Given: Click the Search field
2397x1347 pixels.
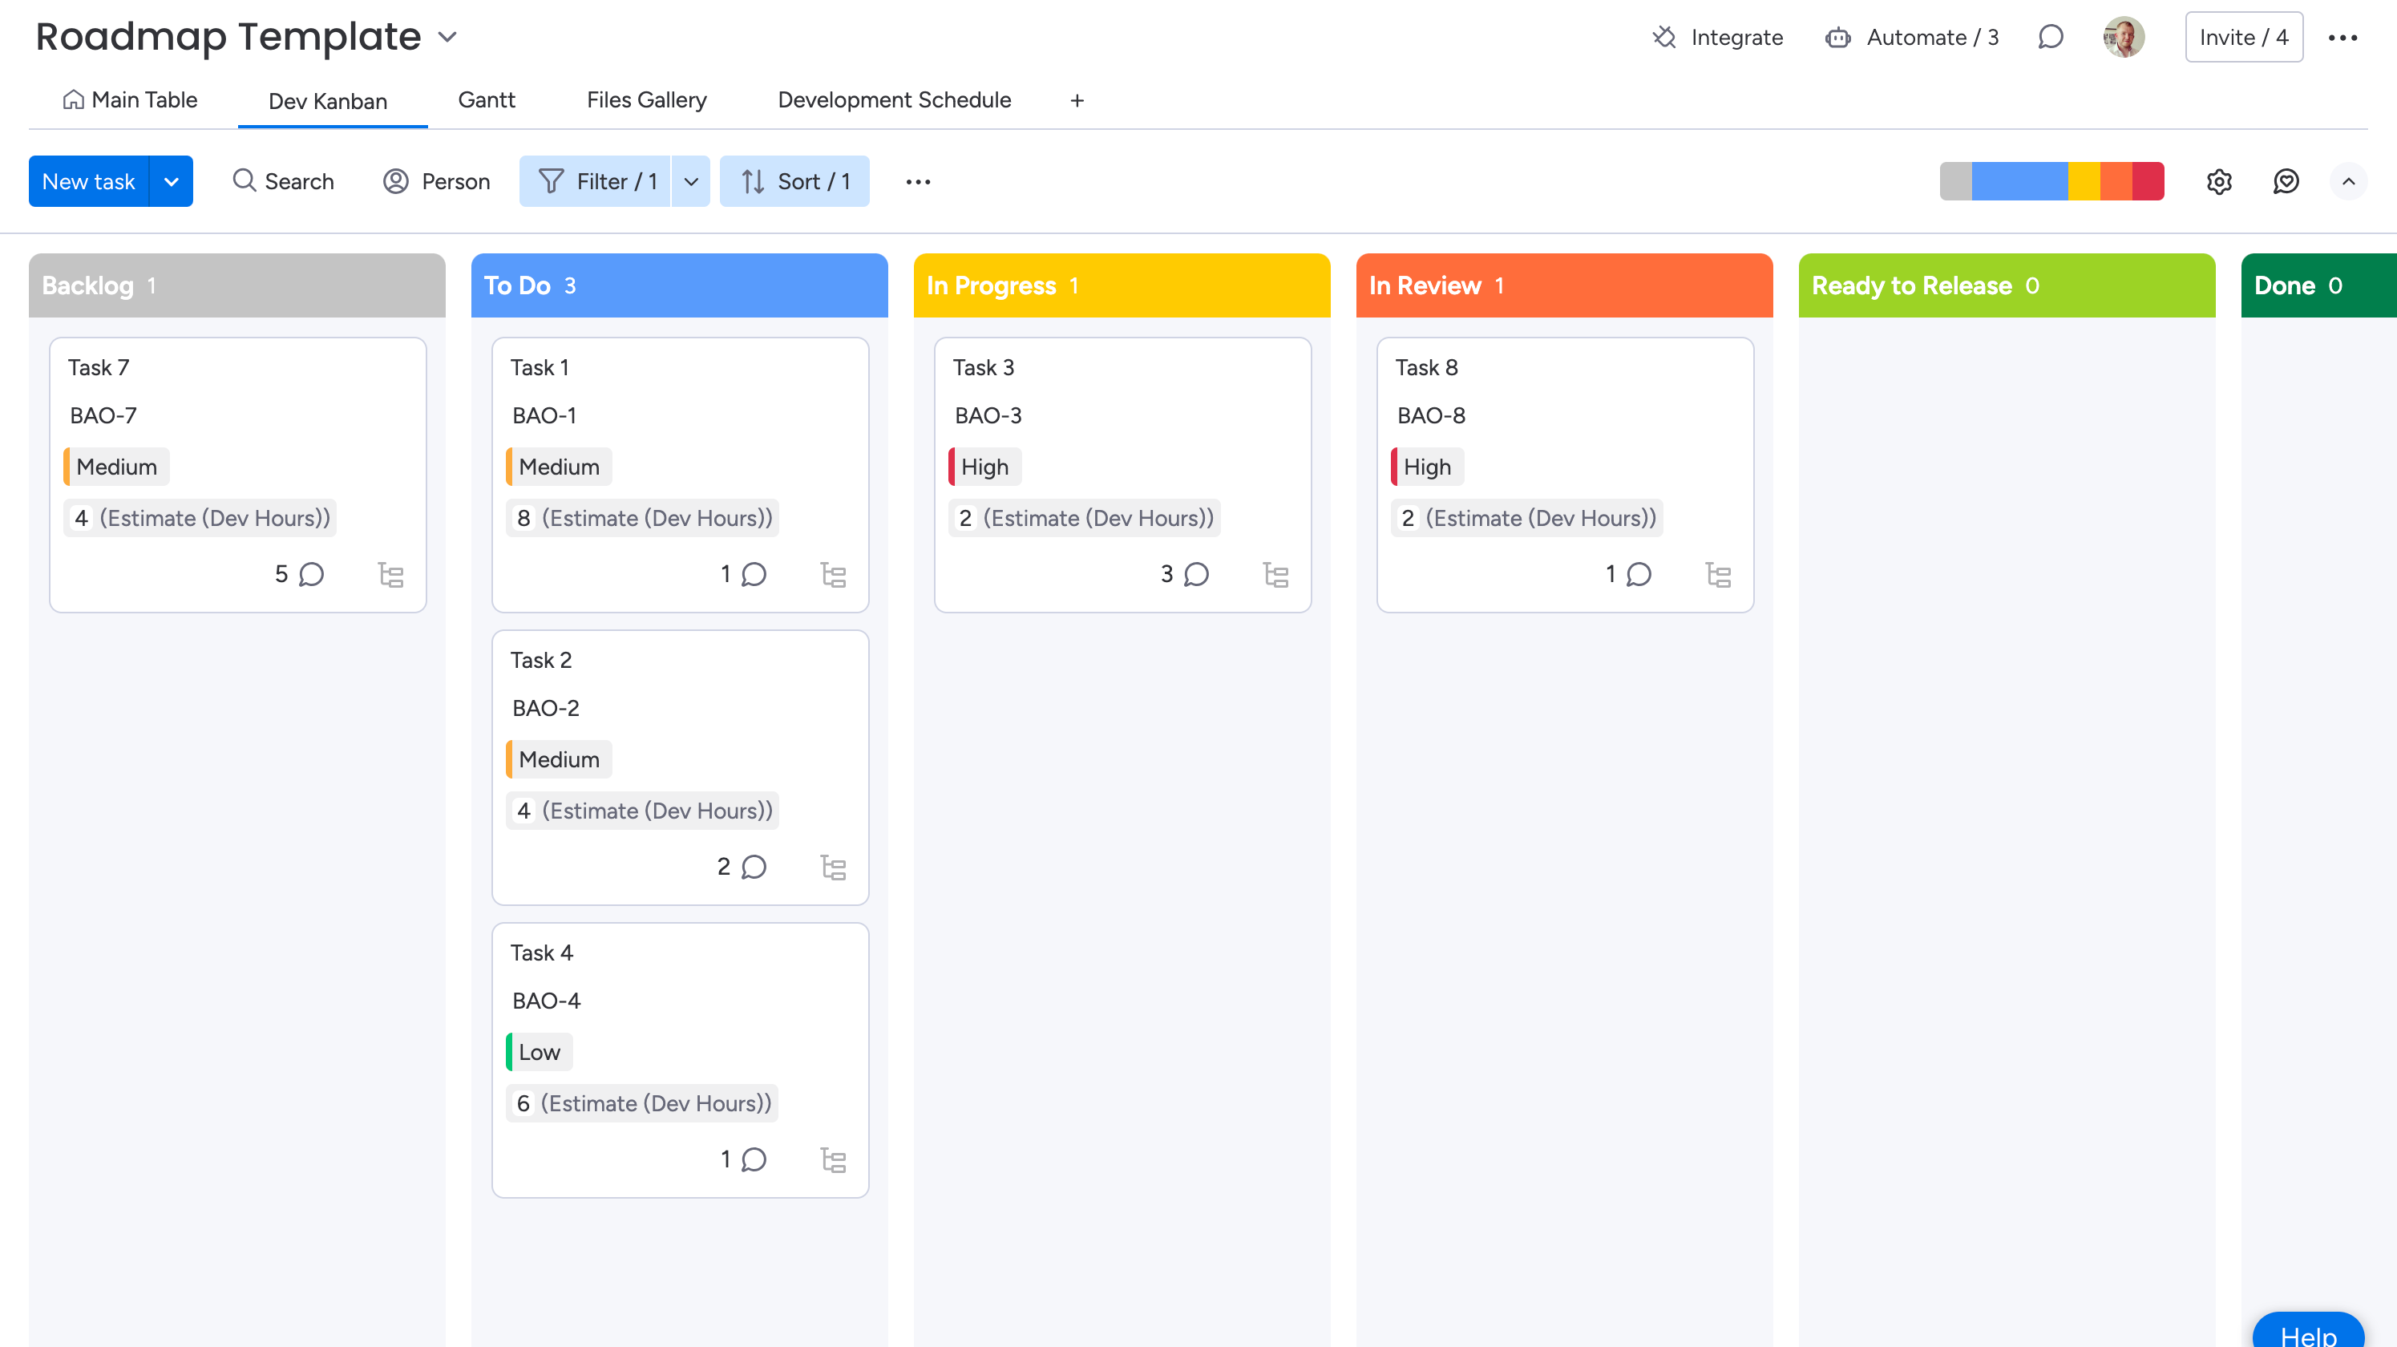Looking at the screenshot, I should pyautogui.click(x=283, y=181).
